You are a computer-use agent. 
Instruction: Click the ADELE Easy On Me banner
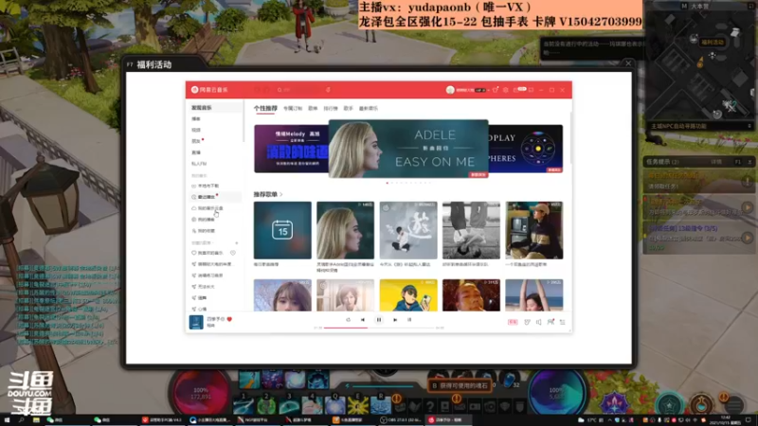coord(408,149)
